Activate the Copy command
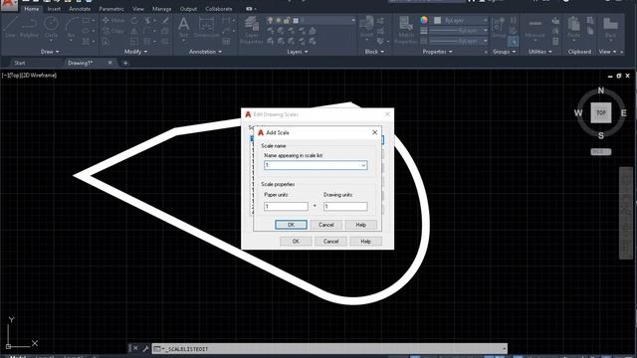This screenshot has height=358, width=637. coord(113,31)
